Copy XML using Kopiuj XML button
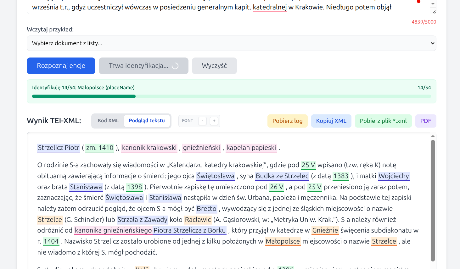This screenshot has width=460, height=269. (331, 121)
